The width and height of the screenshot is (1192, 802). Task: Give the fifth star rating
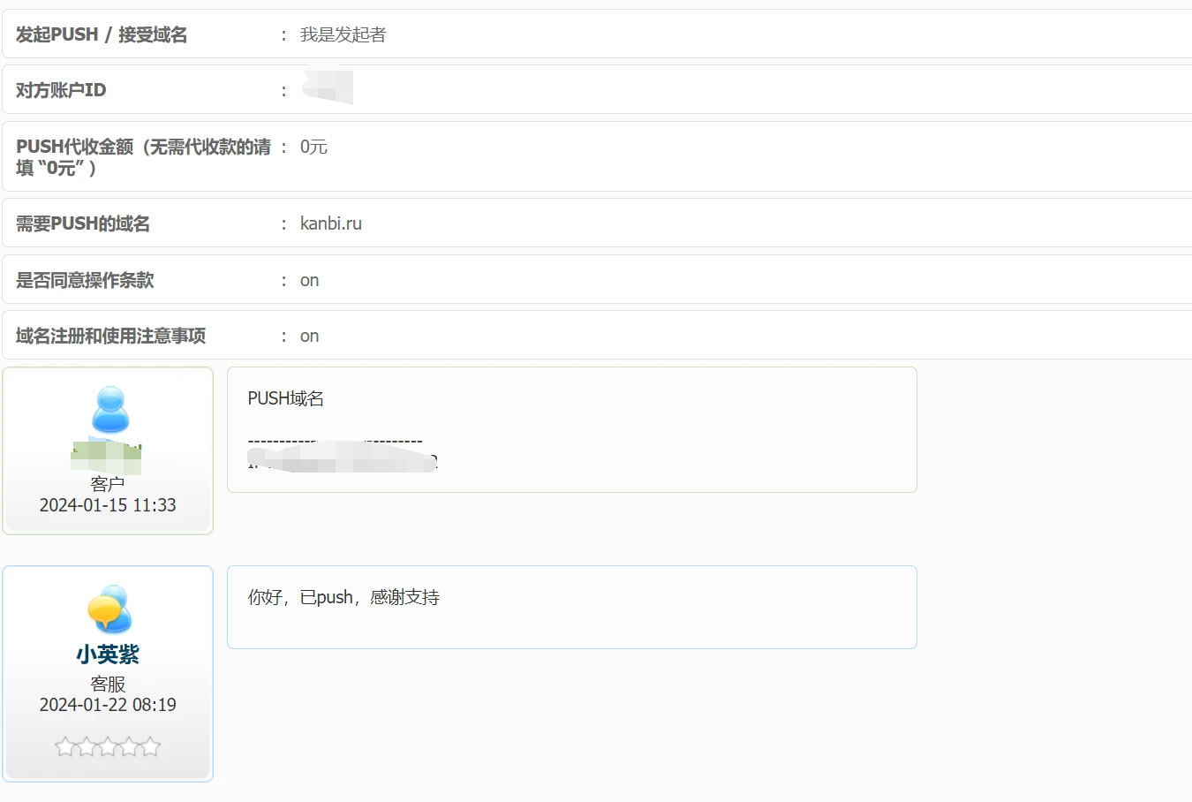click(x=150, y=747)
